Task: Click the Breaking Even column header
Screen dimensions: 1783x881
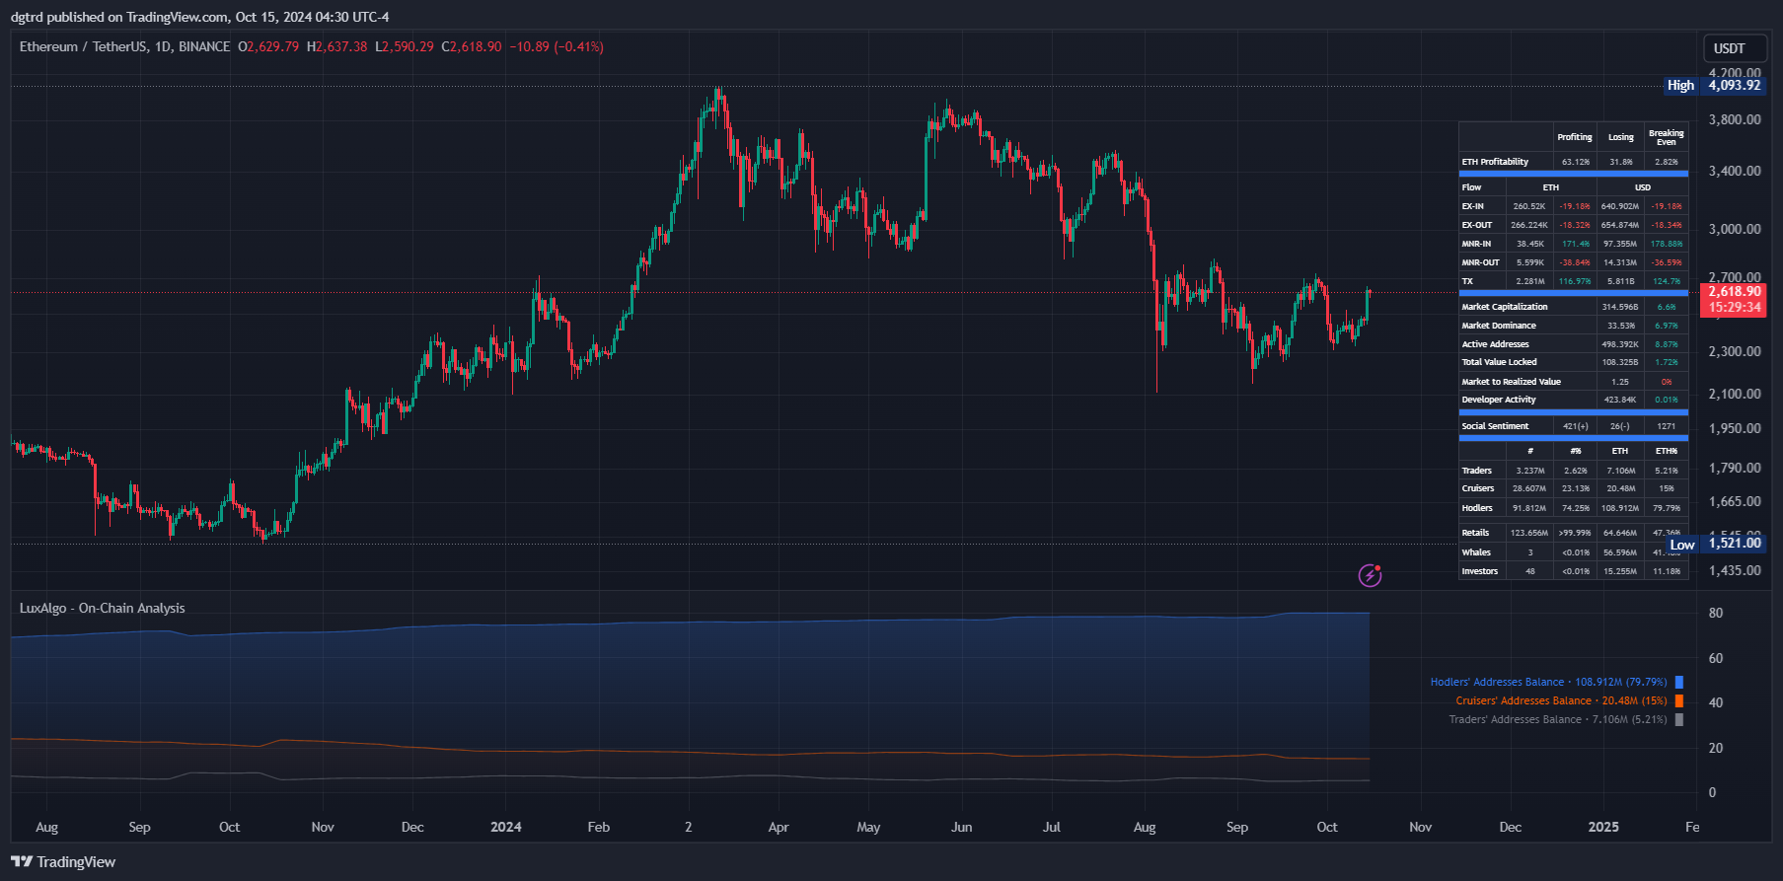Action: click(1666, 137)
